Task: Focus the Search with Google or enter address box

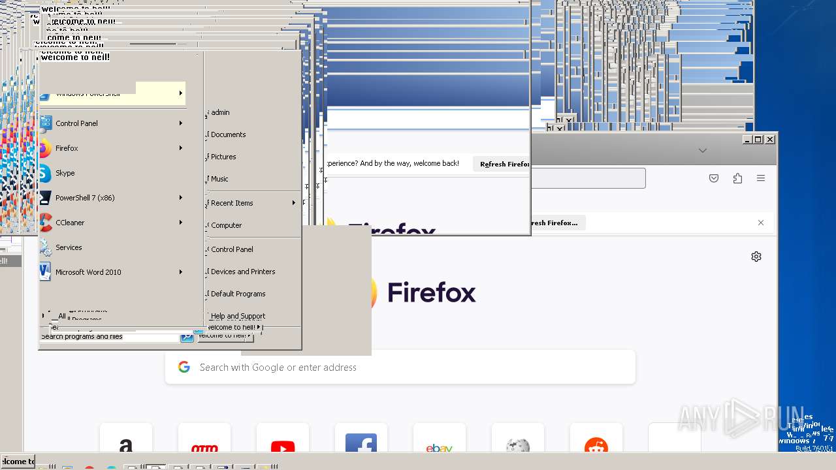Action: pos(400,368)
